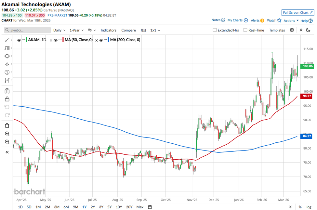Click the Help question mark icon
This screenshot has width=317, height=210.
coord(311,20)
